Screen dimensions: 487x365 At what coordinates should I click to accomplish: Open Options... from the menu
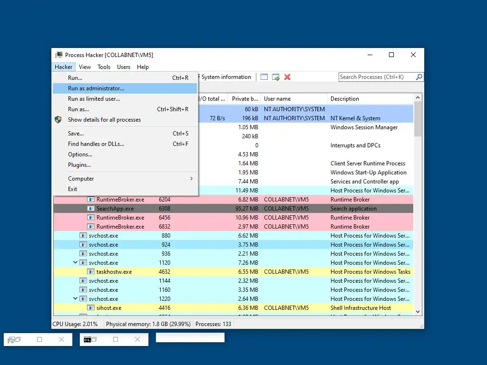(x=125, y=154)
